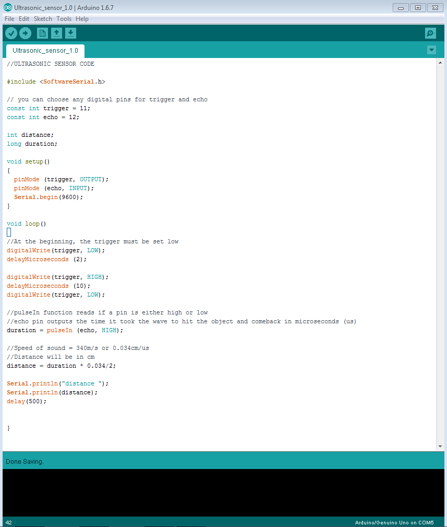This screenshot has width=447, height=527.
Task: Click the //ULTRASONIC SENSOR CODE comment
Action: (x=51, y=64)
